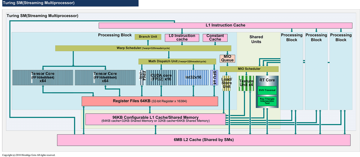Click the L0 Instruction cache block

pyautogui.click(x=182, y=38)
